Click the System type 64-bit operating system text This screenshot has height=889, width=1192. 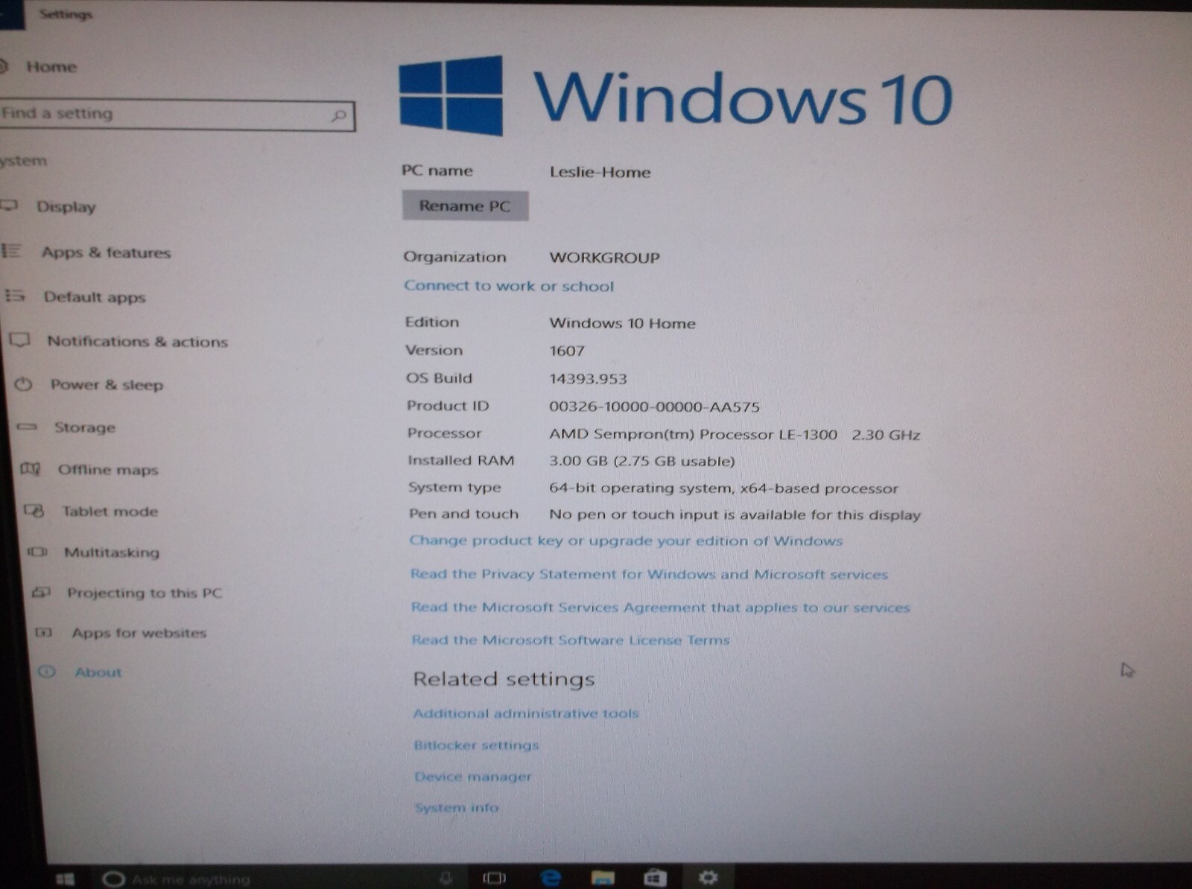(724, 488)
